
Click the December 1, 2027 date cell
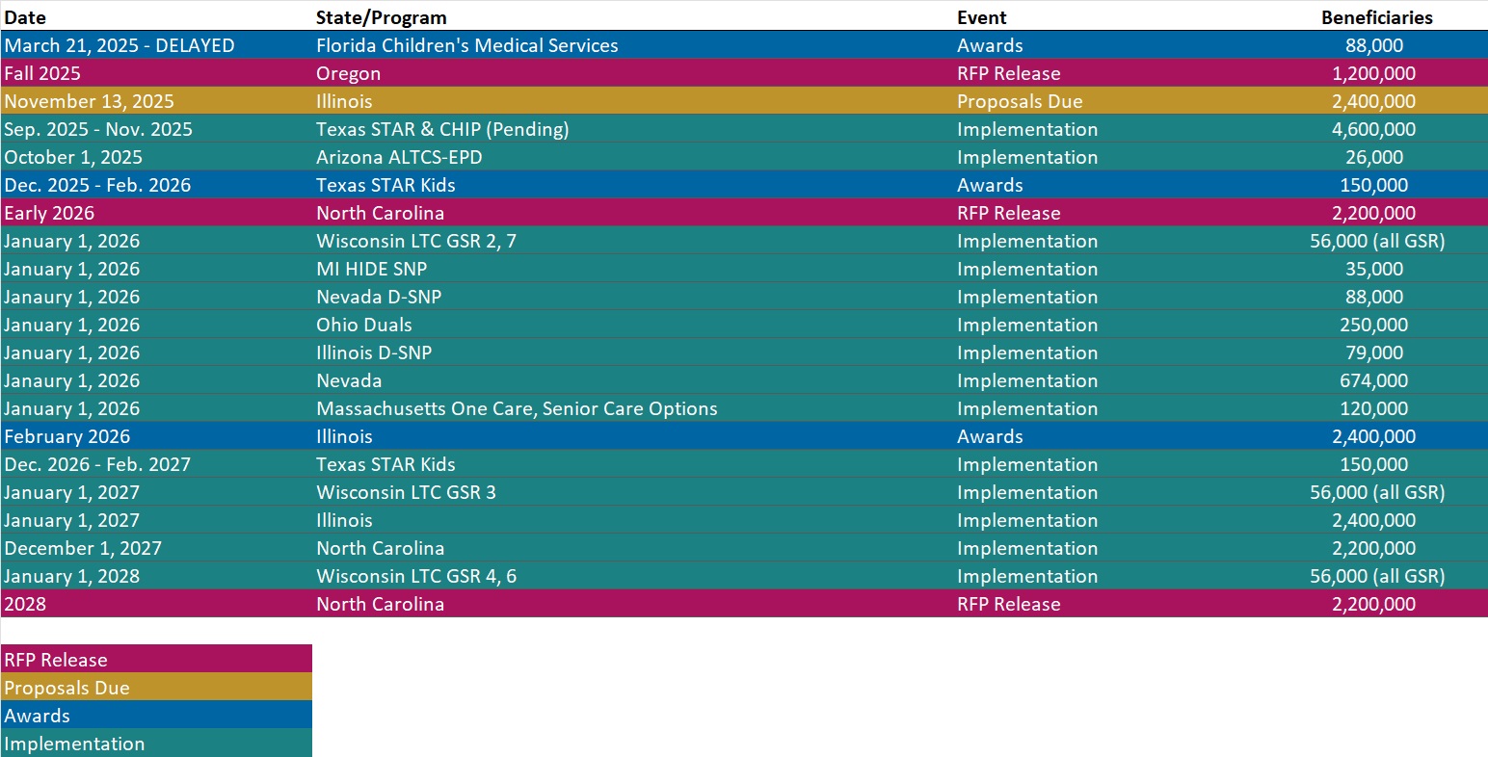tap(82, 548)
